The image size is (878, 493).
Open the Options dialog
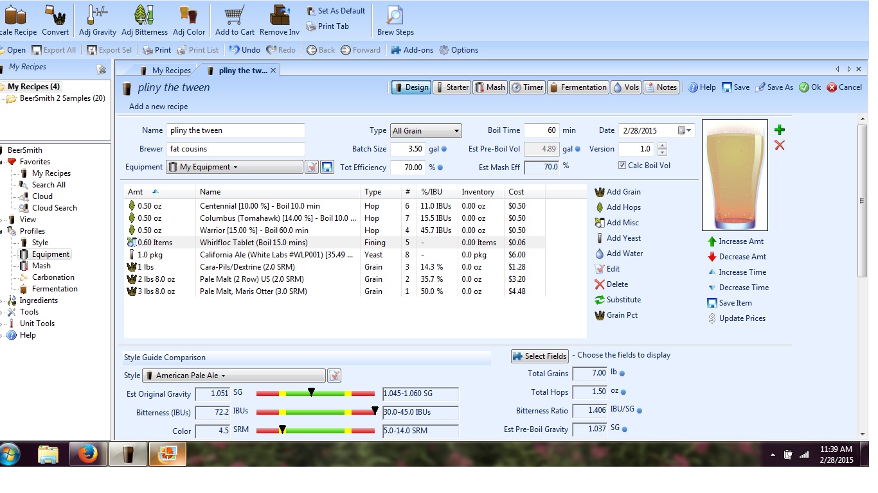pos(458,50)
